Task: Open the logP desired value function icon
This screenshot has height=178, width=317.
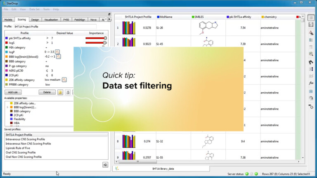Action: coord(57,52)
